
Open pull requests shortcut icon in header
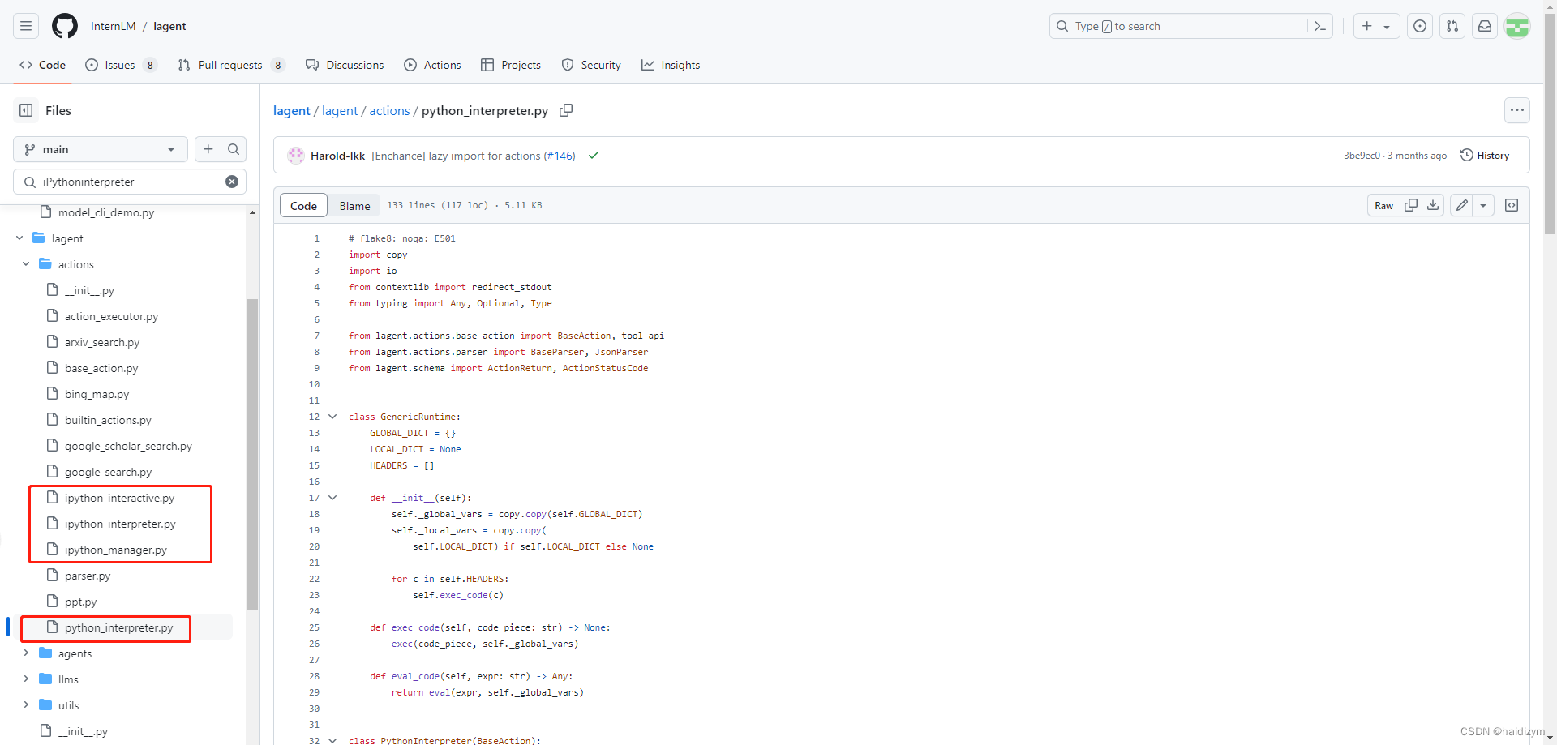click(1452, 26)
